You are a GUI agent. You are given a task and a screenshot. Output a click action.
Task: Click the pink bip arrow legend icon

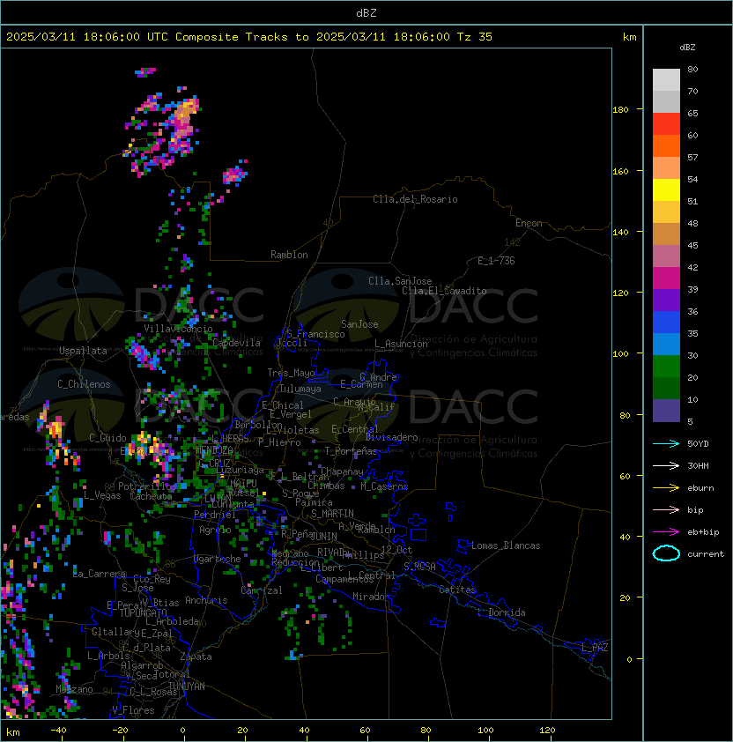click(x=666, y=509)
